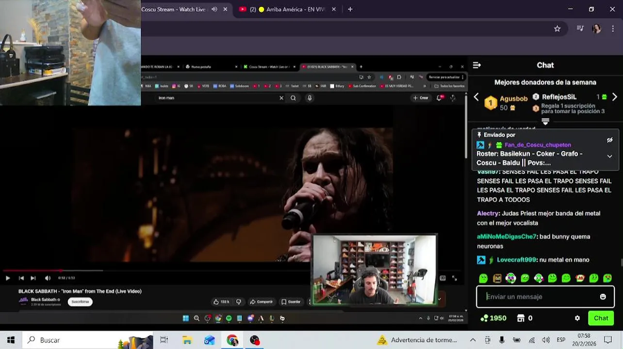Open aMiNoMeDigasChe7's user card in chat
The height and width of the screenshot is (349, 623).
507,237
